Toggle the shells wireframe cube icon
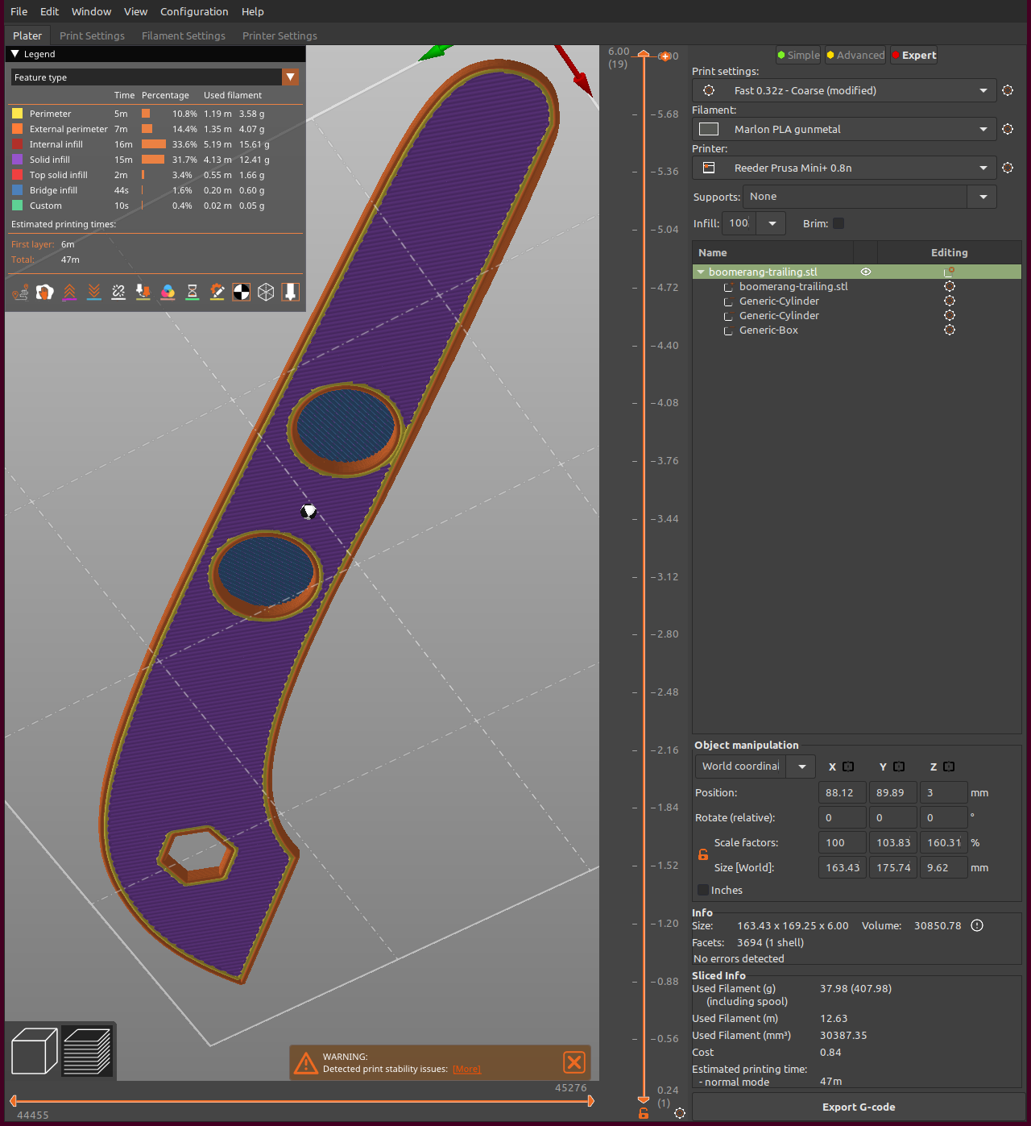 coord(266,292)
